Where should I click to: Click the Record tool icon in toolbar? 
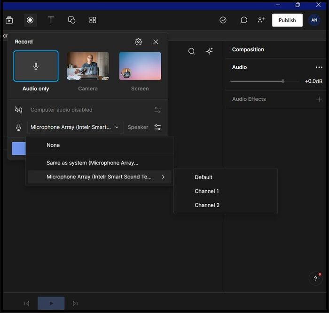click(x=30, y=20)
